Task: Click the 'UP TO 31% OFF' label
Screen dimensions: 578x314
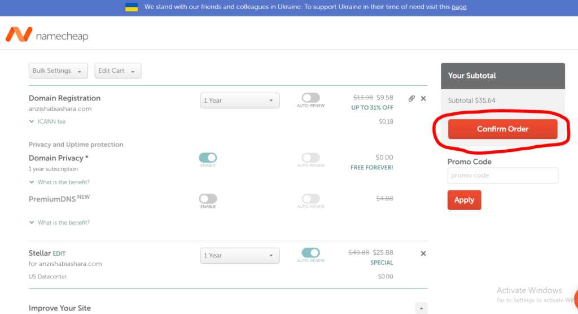Action: [x=372, y=108]
